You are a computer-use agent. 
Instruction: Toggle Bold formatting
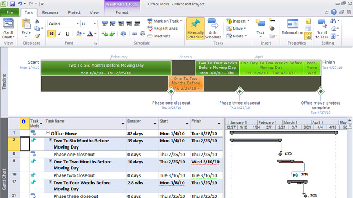51,34
